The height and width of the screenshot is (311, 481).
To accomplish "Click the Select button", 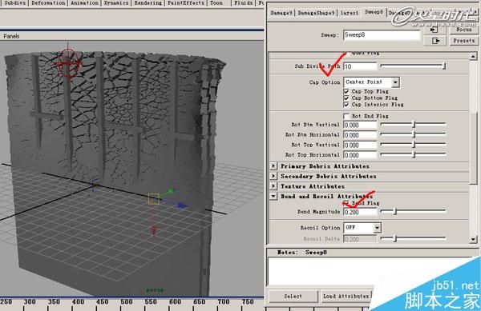I will click(x=293, y=296).
